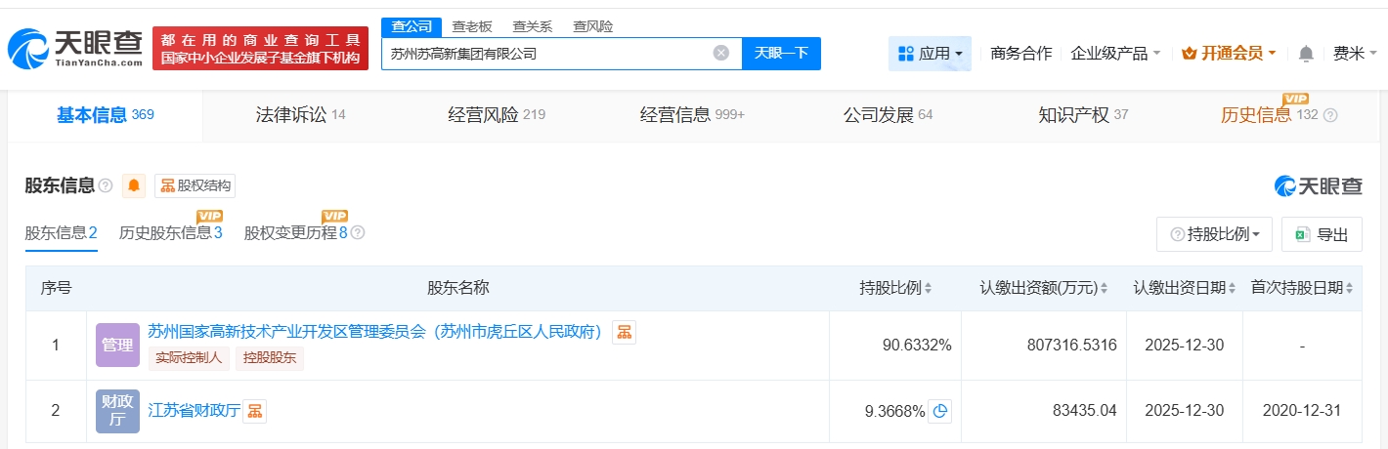Expand the 应用 dropdown menu
Screen dimensions: 1388x449
pos(930,54)
